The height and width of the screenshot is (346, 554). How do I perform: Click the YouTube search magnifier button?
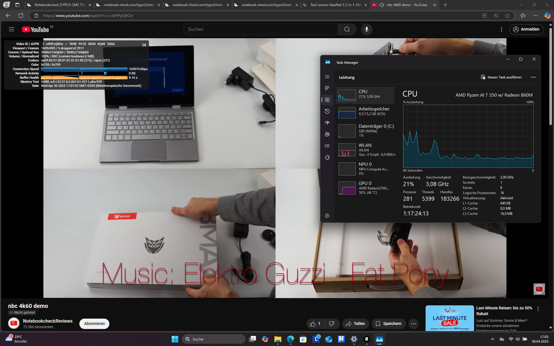pos(347,29)
